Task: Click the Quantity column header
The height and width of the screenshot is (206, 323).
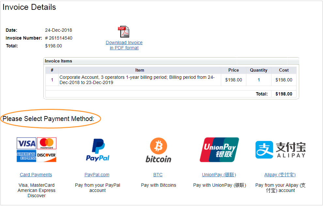Action: pyautogui.click(x=259, y=70)
